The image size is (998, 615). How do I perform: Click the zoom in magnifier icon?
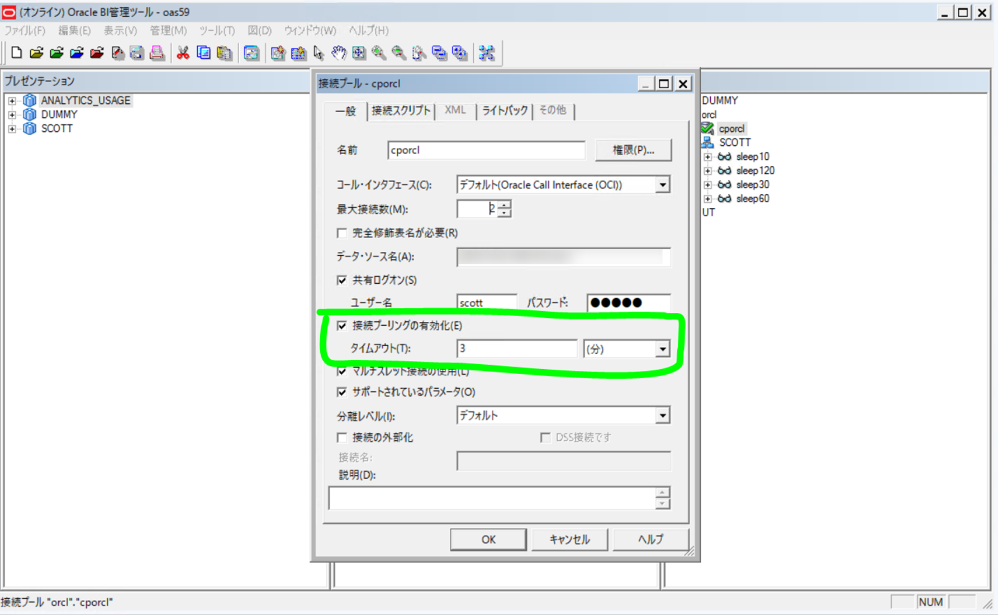pos(379,53)
